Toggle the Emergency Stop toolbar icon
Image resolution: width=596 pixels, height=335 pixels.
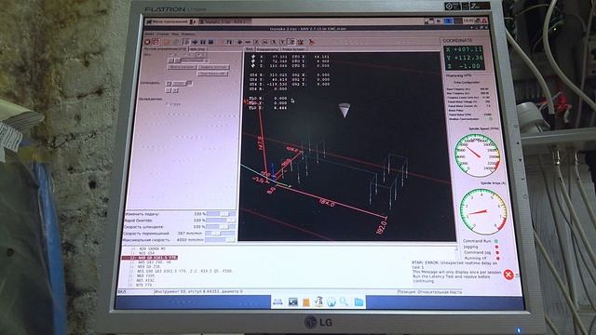click(x=147, y=42)
